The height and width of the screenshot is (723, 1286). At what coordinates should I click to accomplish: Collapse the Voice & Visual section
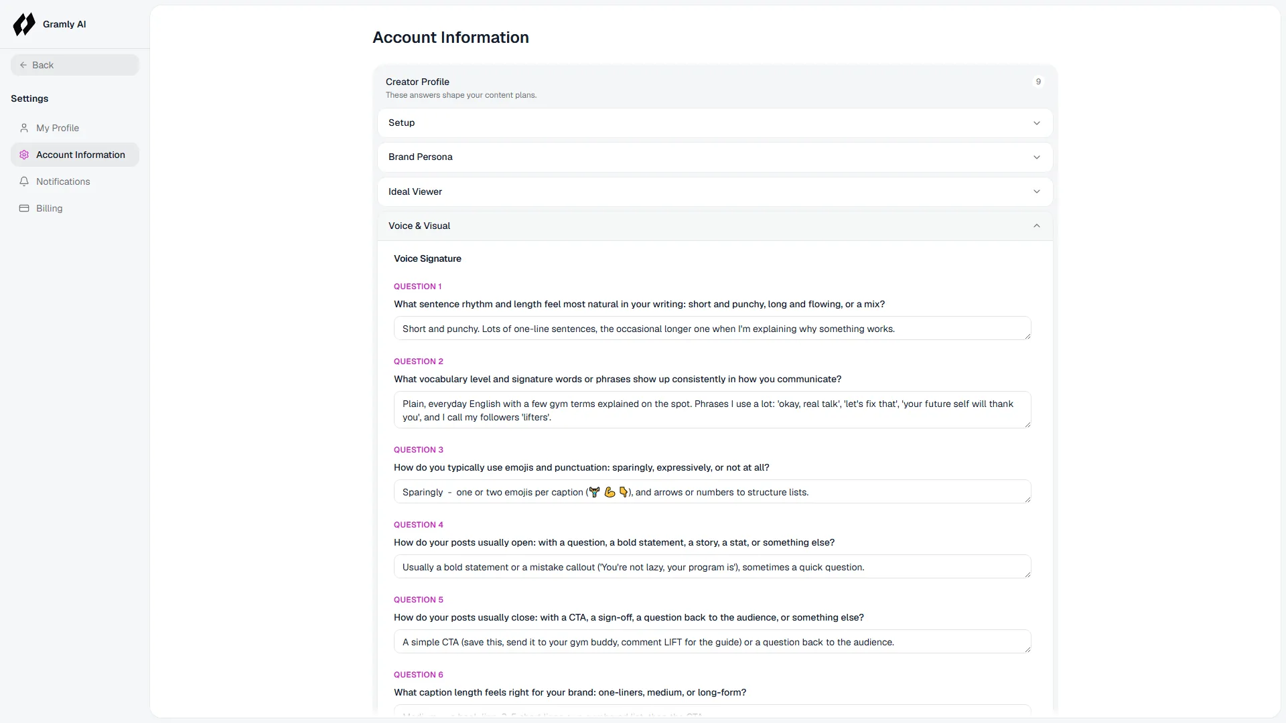pos(715,226)
